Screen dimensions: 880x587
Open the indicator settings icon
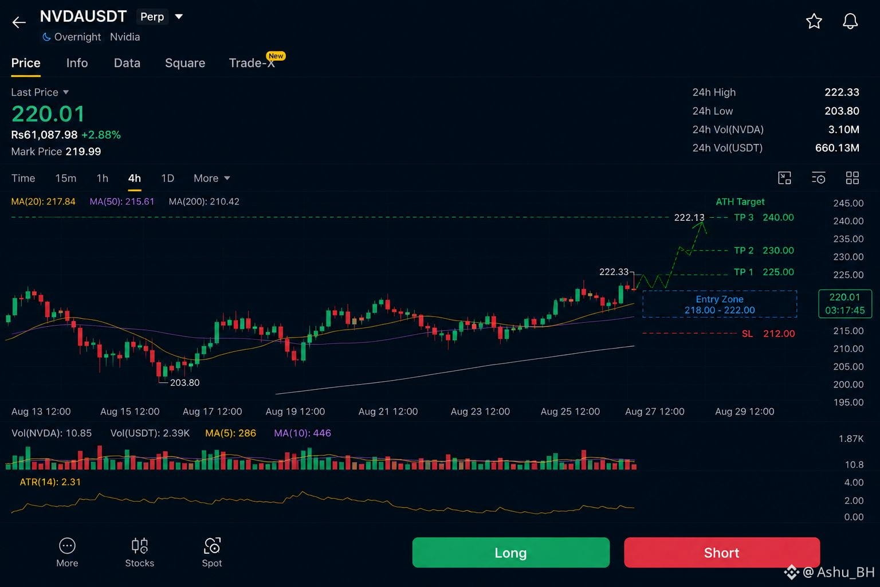point(819,178)
